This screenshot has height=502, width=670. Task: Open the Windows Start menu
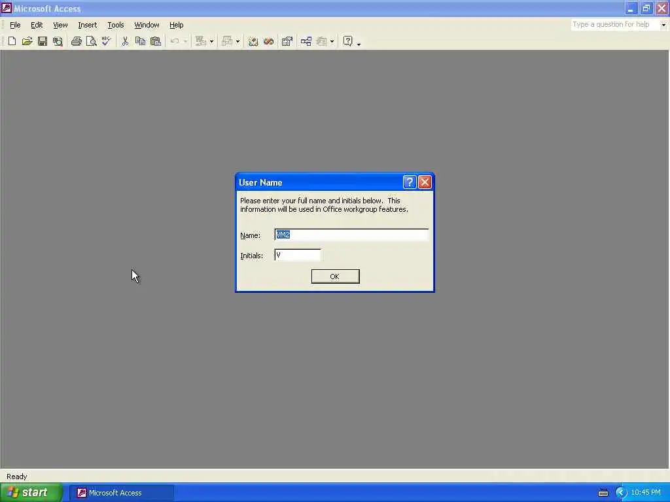click(x=31, y=493)
